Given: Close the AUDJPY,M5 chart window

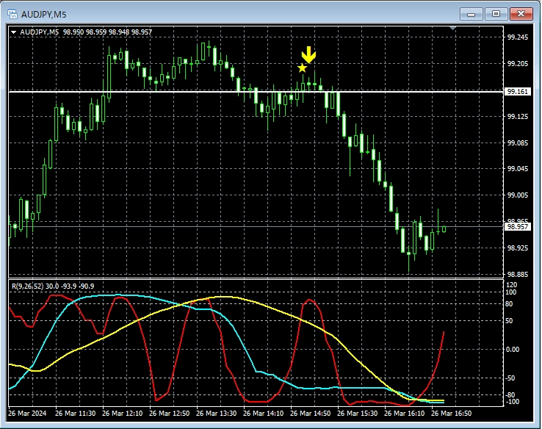Looking at the screenshot, I should (x=521, y=13).
